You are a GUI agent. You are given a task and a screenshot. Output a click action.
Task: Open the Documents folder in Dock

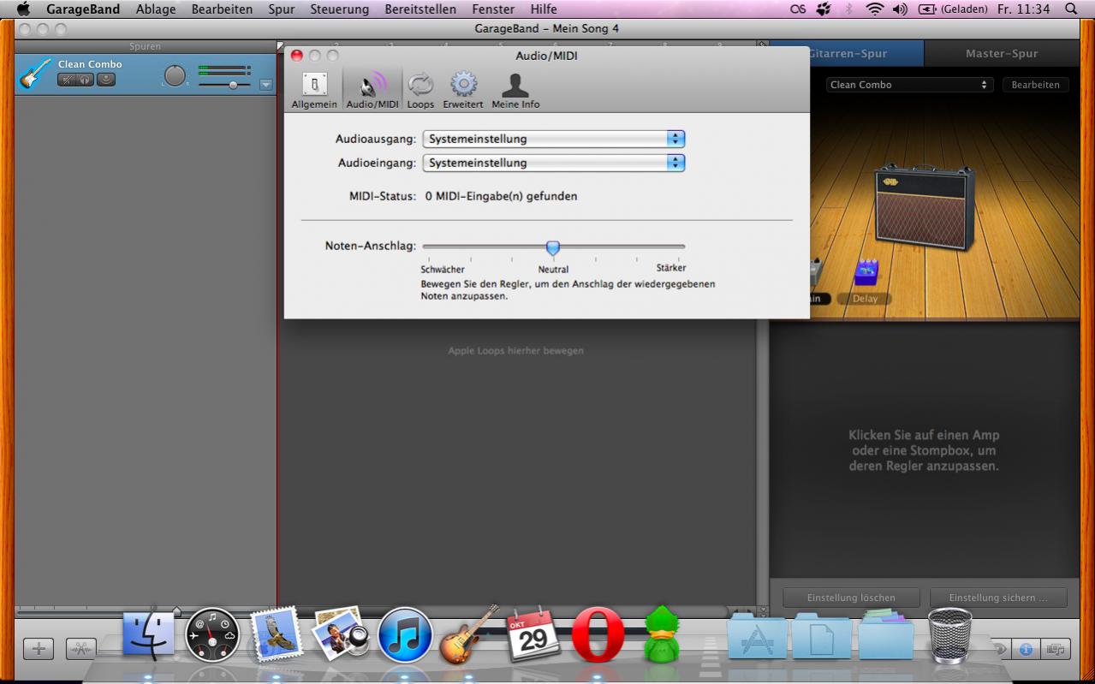coord(821,636)
